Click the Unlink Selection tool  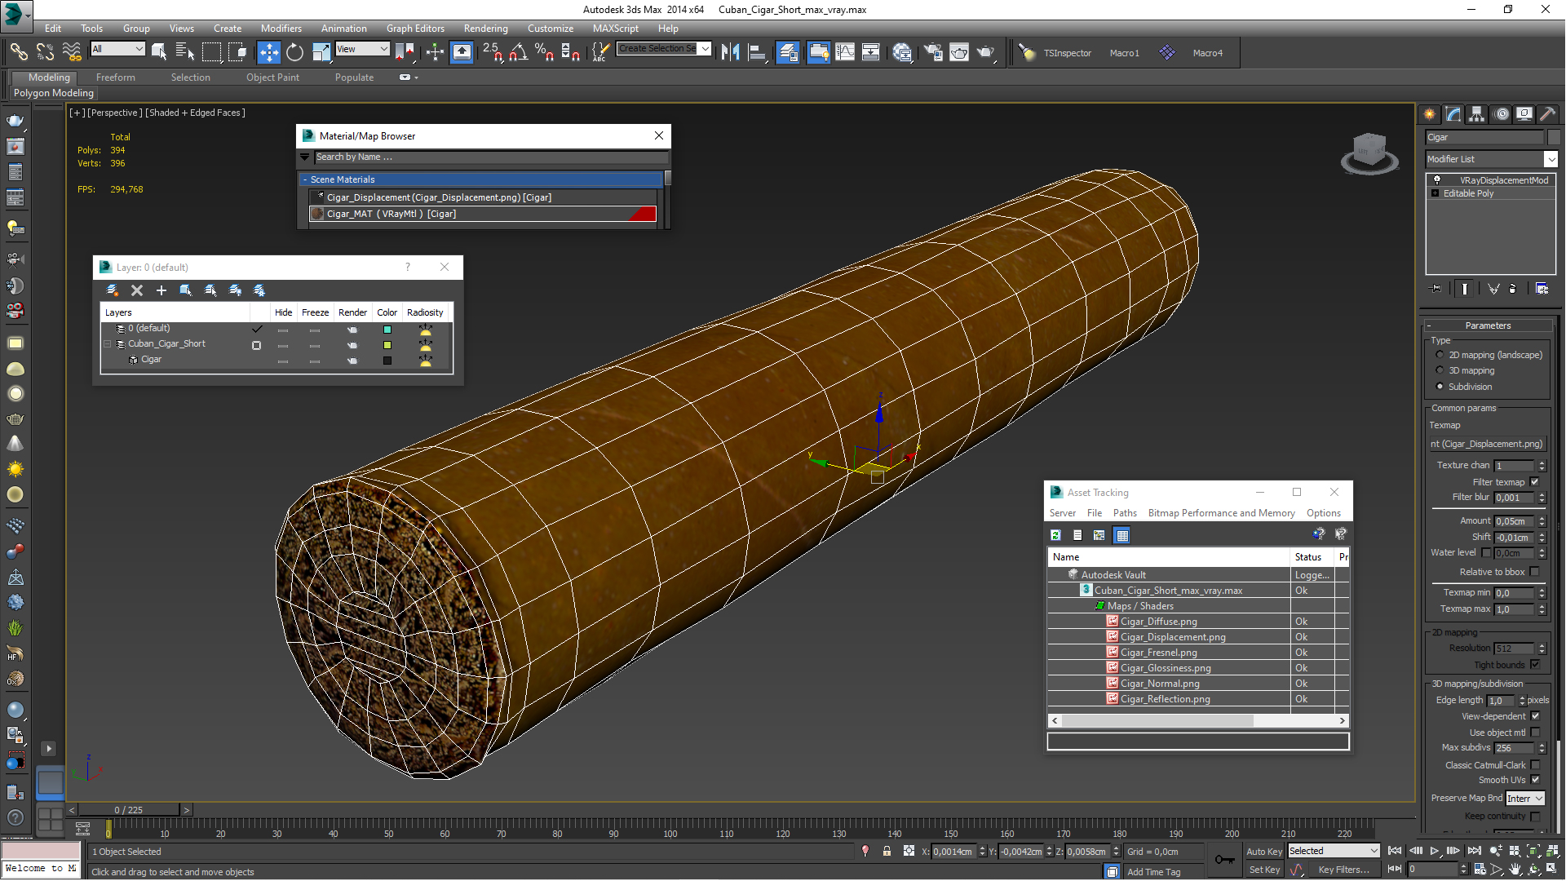click(45, 52)
